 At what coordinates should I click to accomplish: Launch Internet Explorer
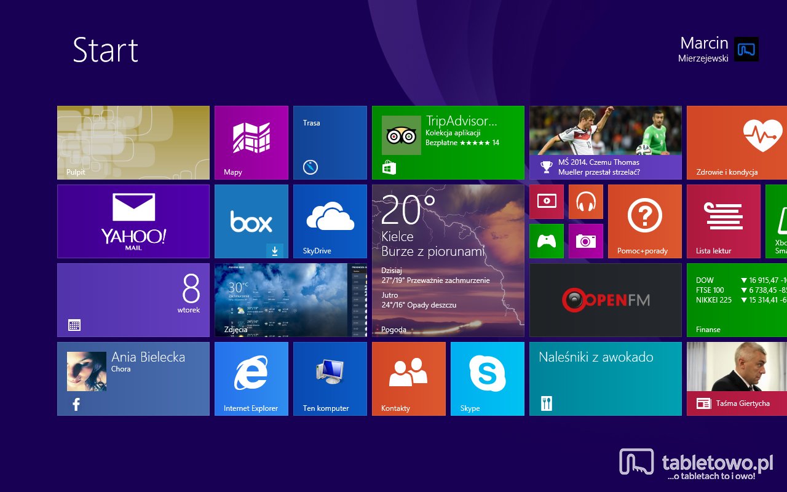pyautogui.click(x=251, y=379)
